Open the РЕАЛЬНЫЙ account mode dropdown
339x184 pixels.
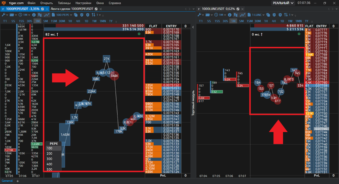tap(283, 3)
